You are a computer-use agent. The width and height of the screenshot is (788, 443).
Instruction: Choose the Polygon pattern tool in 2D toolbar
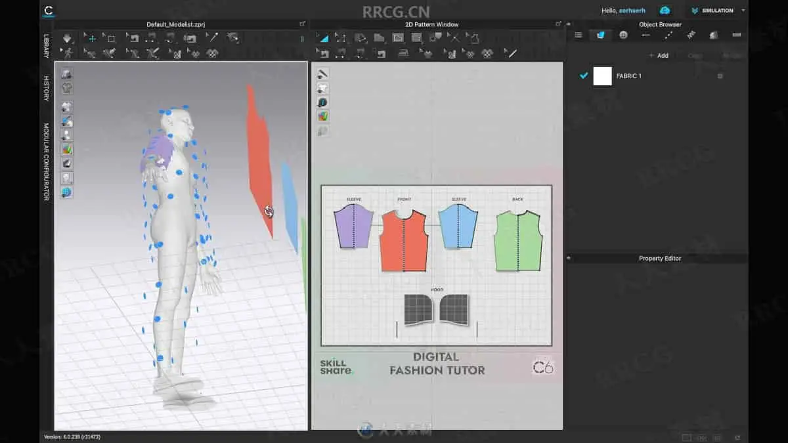pos(361,38)
